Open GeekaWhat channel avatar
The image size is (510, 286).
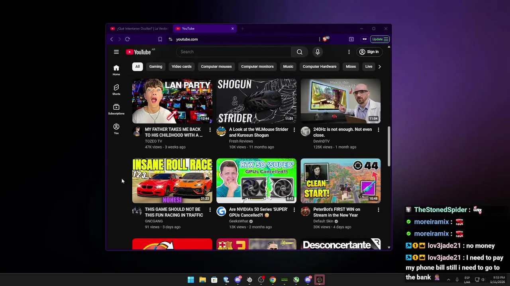click(x=221, y=211)
